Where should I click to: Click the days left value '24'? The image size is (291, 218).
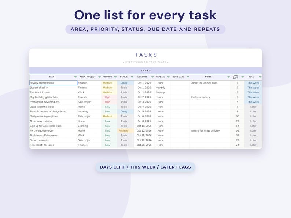[x=237, y=145]
